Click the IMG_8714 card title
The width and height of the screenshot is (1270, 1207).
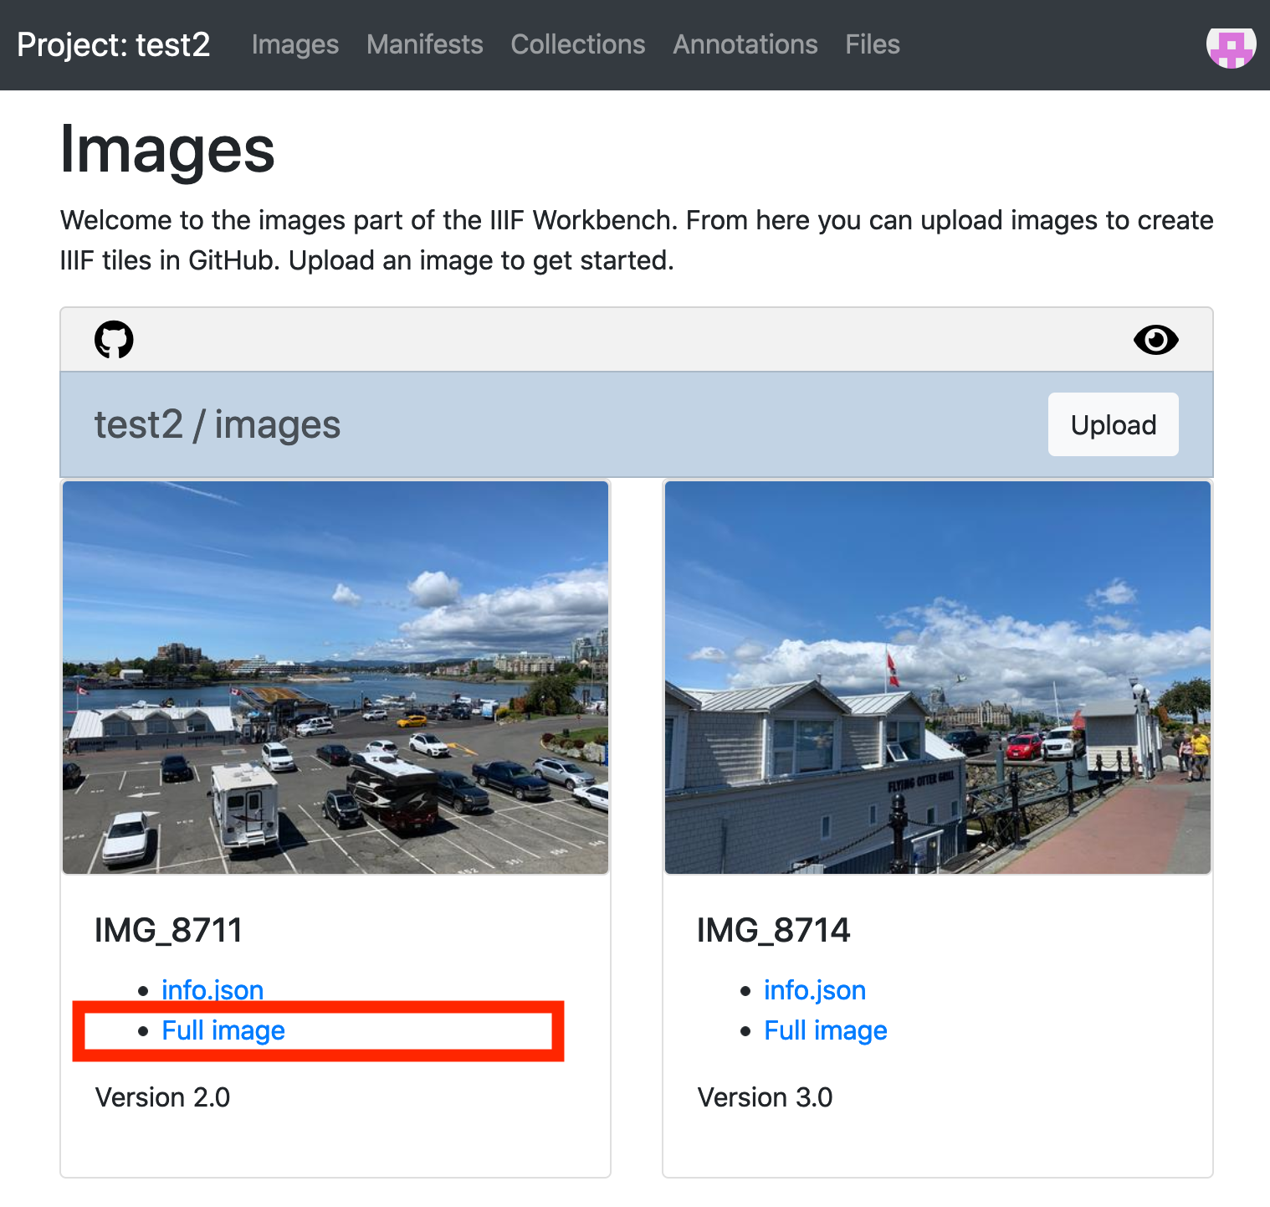[x=774, y=930]
